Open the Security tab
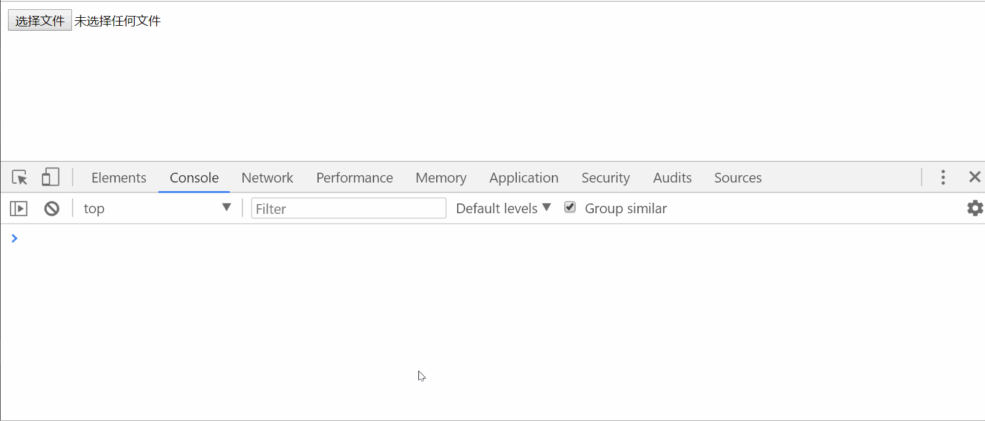Screen dimensions: 985x421 click(605, 178)
